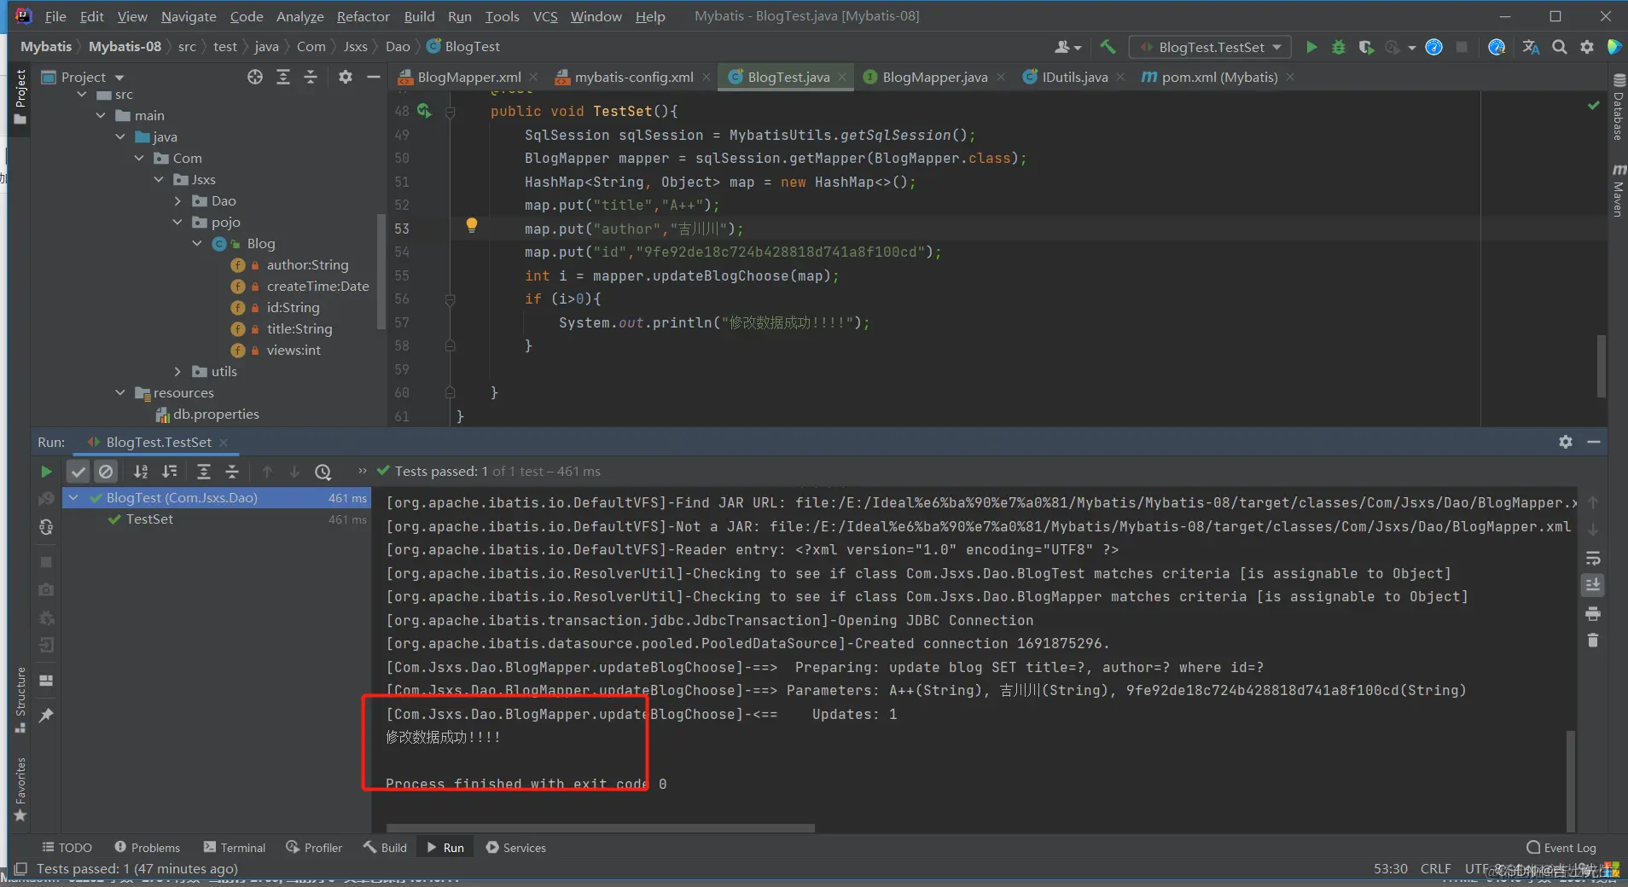The image size is (1628, 887).
Task: Click Mybatis-08 breadcrumb
Action: pyautogui.click(x=125, y=47)
